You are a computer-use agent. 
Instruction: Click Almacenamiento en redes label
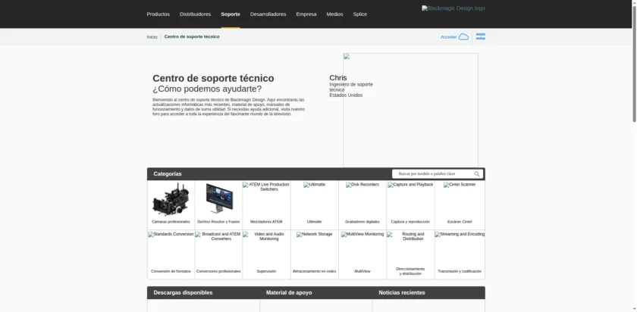(x=315, y=271)
